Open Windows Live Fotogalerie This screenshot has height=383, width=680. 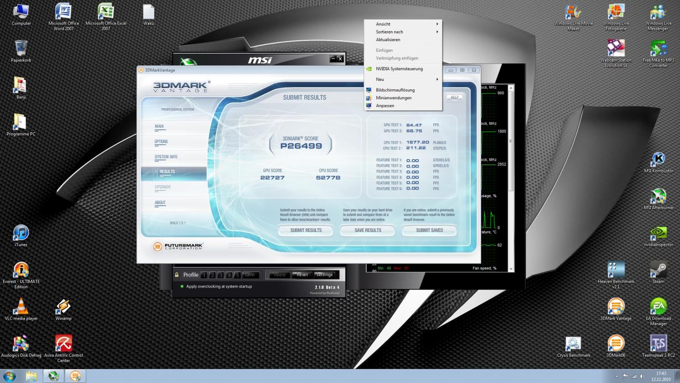pyautogui.click(x=616, y=17)
